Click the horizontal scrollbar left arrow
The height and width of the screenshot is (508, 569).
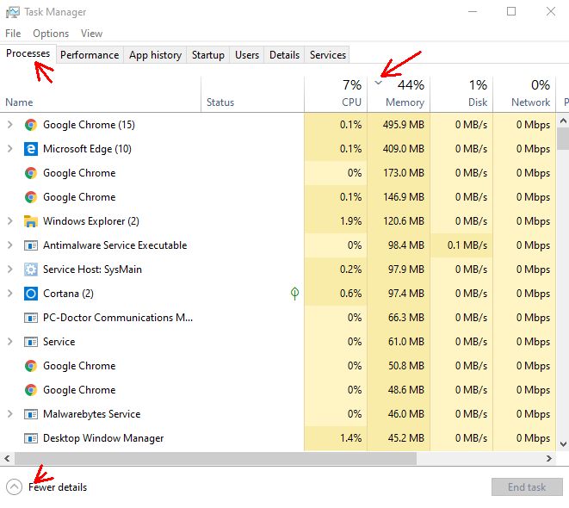(x=7, y=459)
